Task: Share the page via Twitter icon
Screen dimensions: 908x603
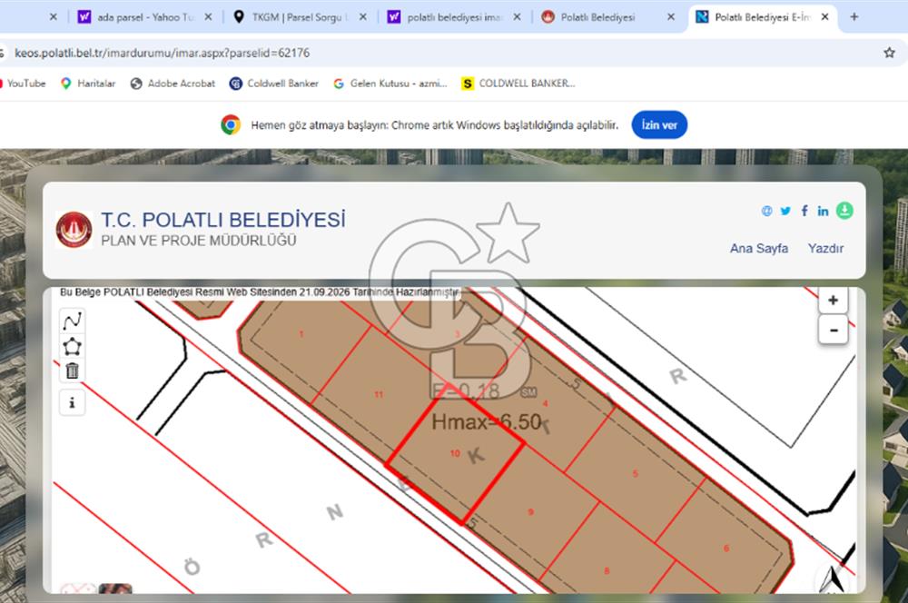Action: [x=785, y=211]
